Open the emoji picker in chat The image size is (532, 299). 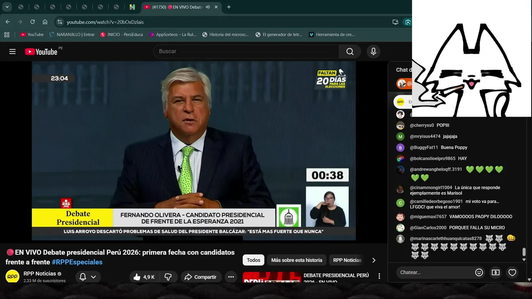[479, 272]
